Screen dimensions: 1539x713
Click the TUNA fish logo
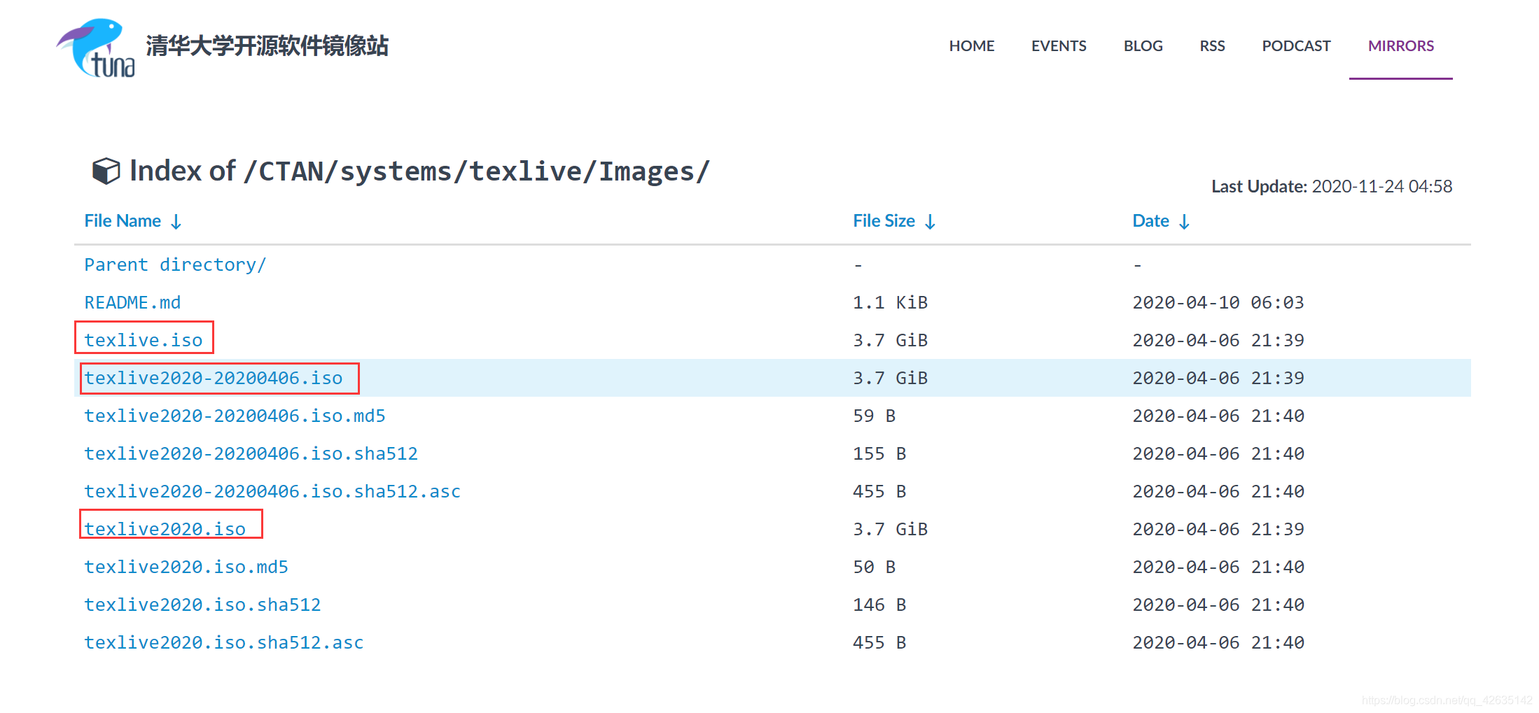click(x=96, y=48)
